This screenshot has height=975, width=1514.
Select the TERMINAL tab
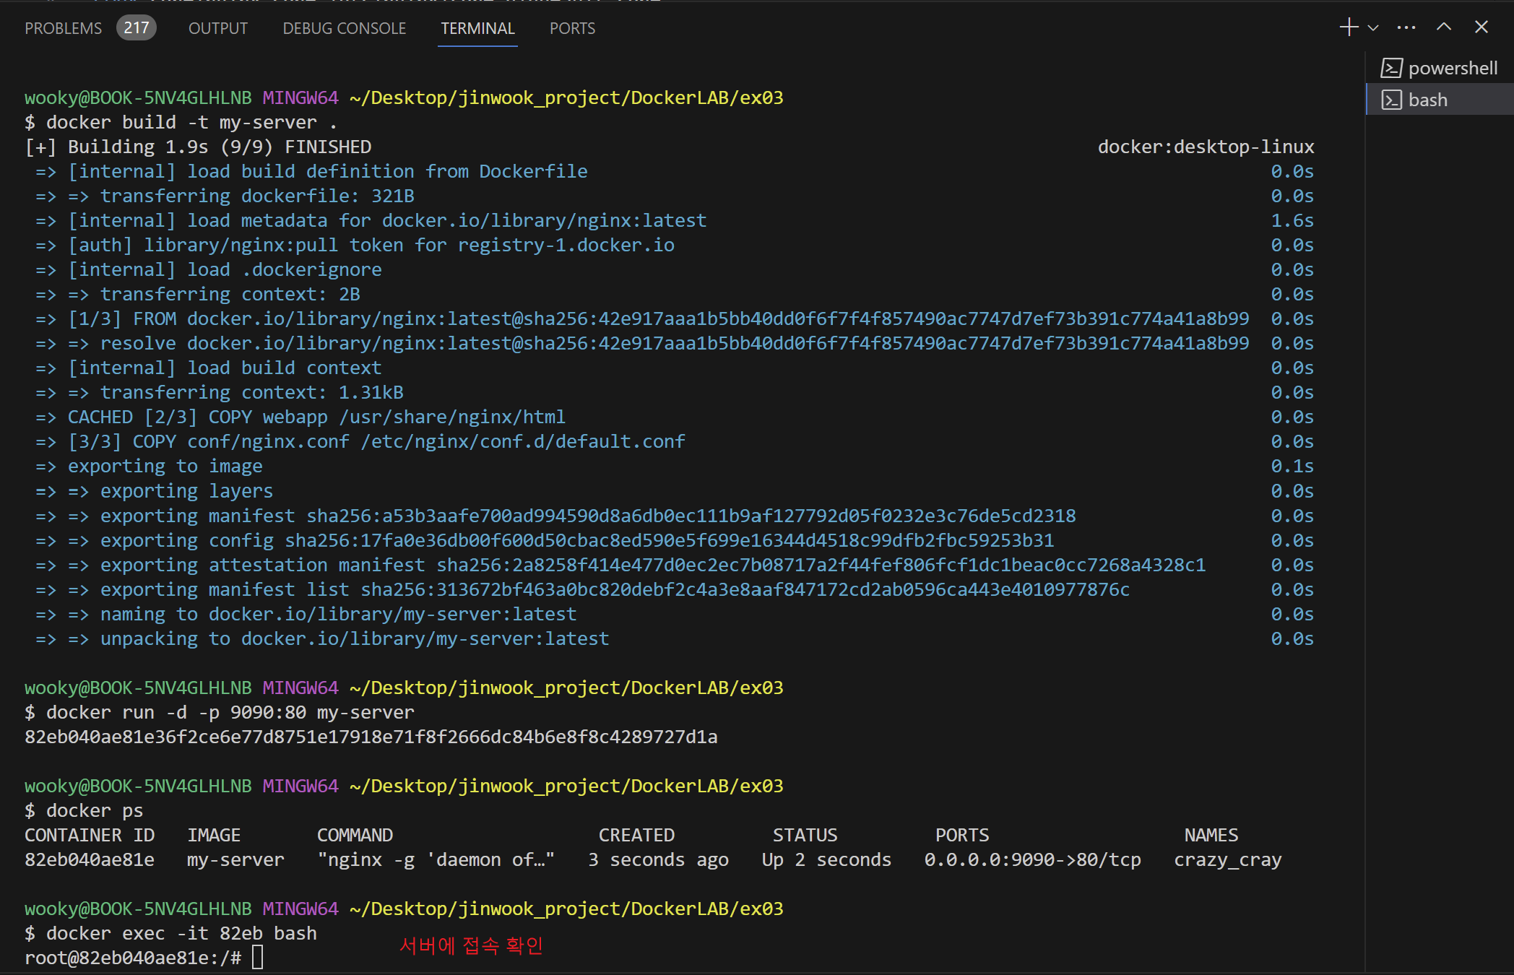477,28
